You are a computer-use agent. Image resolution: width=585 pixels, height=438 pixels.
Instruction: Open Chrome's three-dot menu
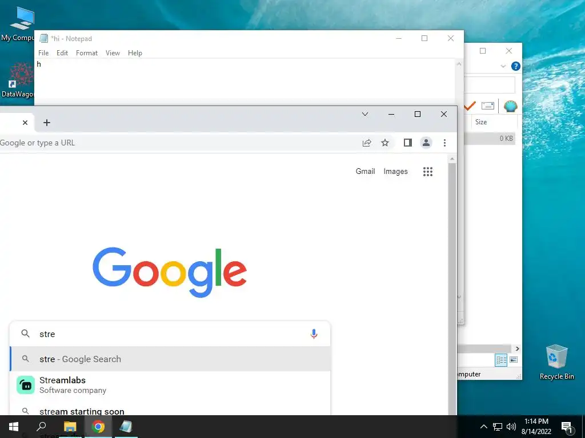[444, 143]
